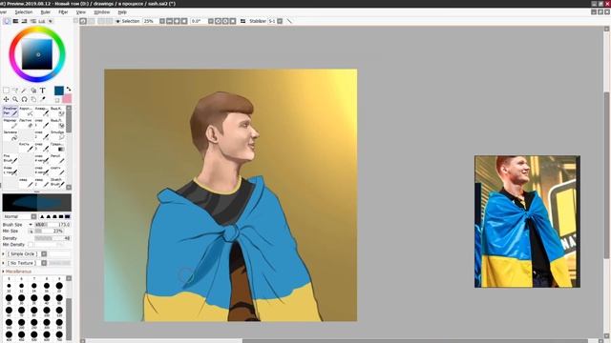Open the Help menu

[x=122, y=12]
